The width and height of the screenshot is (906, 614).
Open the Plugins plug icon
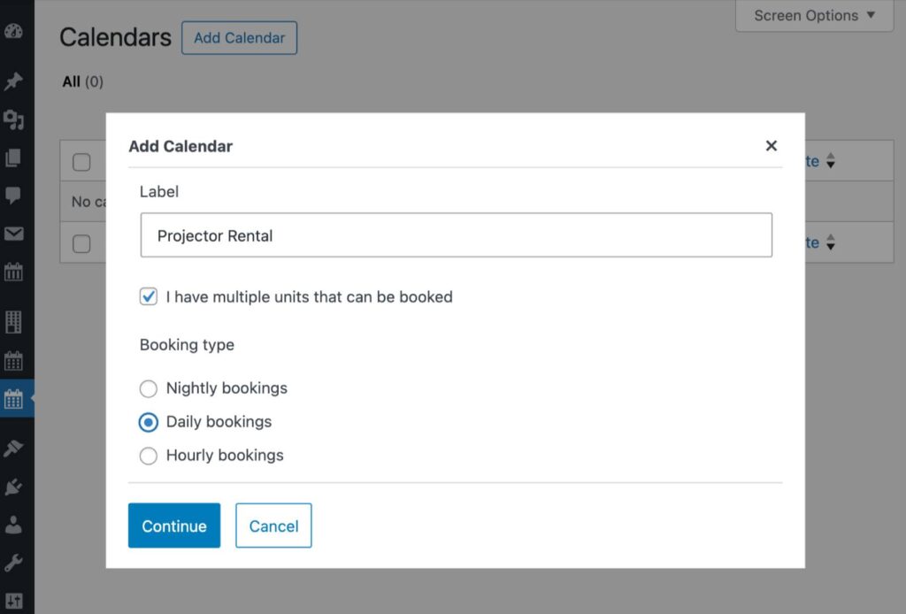click(x=13, y=487)
